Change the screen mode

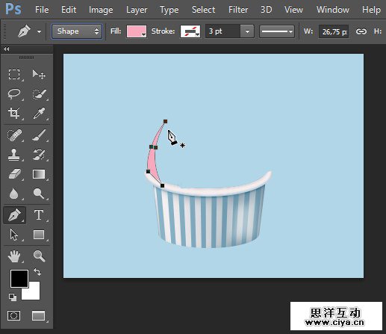(39, 315)
